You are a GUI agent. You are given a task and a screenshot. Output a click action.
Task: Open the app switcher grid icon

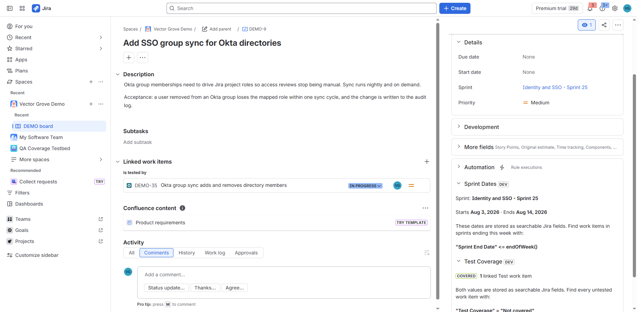22,8
